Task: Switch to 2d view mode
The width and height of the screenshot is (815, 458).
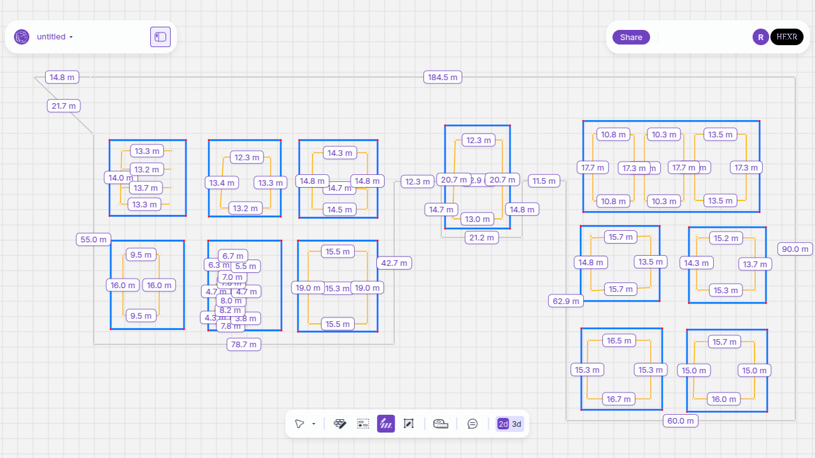Action: coord(503,424)
